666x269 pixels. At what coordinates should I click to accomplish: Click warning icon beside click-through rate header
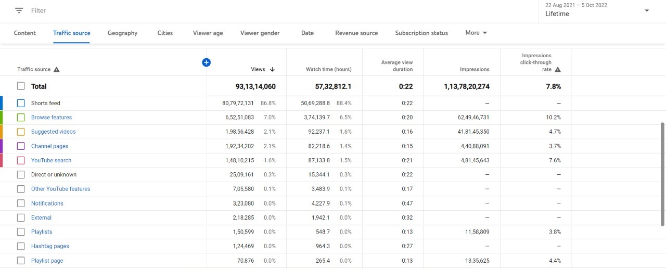pyautogui.click(x=558, y=70)
